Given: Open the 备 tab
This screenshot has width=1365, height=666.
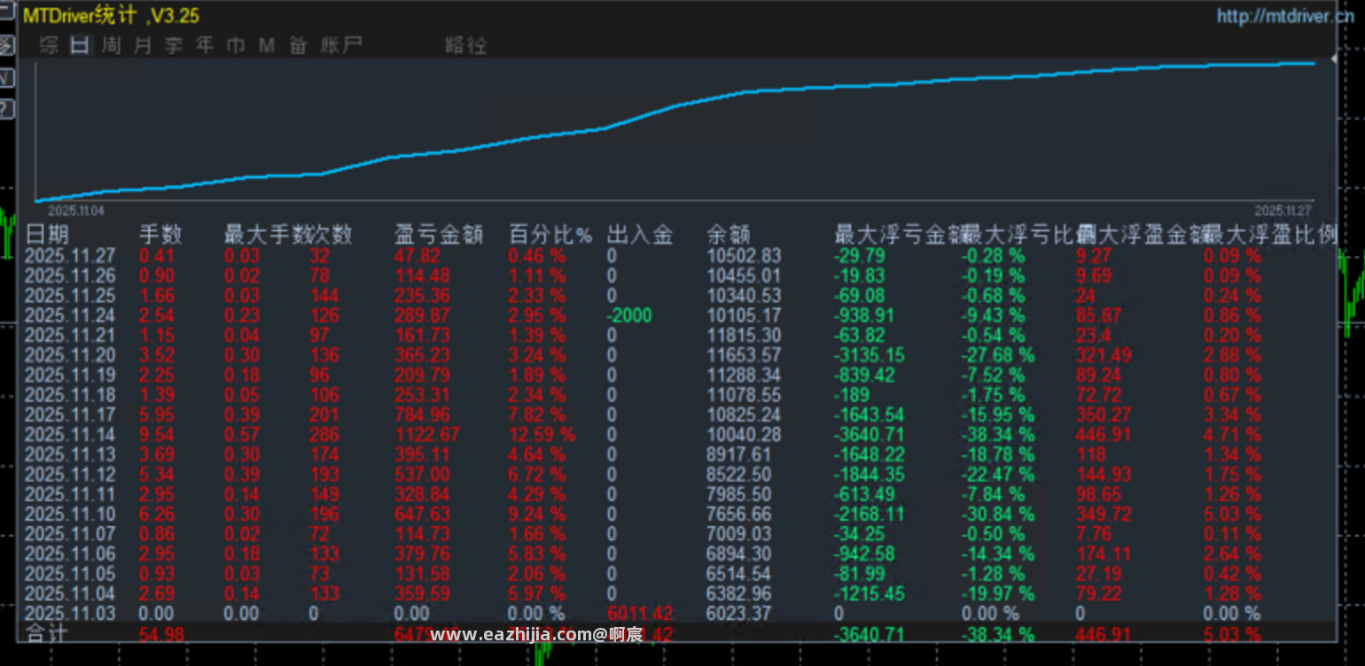Looking at the screenshot, I should [x=298, y=45].
